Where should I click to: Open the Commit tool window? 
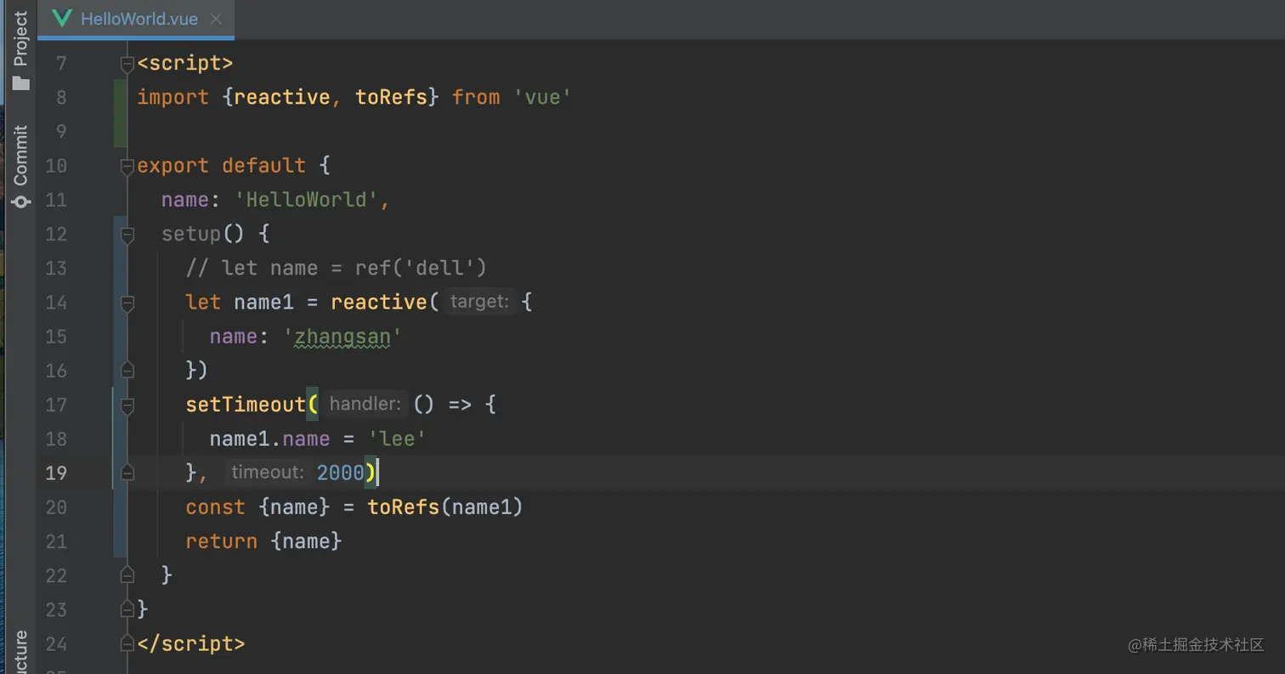tap(20, 167)
